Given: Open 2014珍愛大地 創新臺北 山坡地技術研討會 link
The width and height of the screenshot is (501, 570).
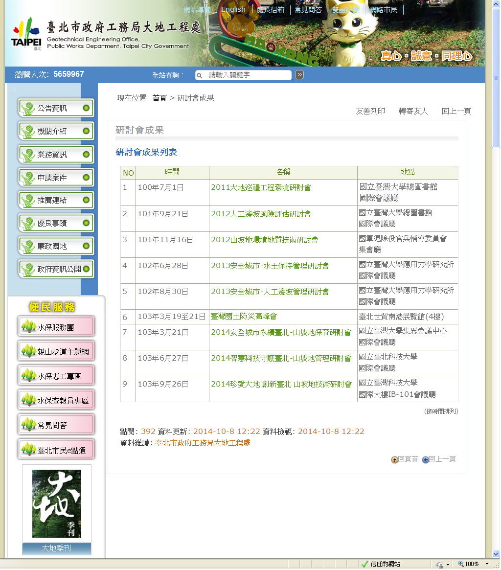Looking at the screenshot, I should pyautogui.click(x=281, y=384).
